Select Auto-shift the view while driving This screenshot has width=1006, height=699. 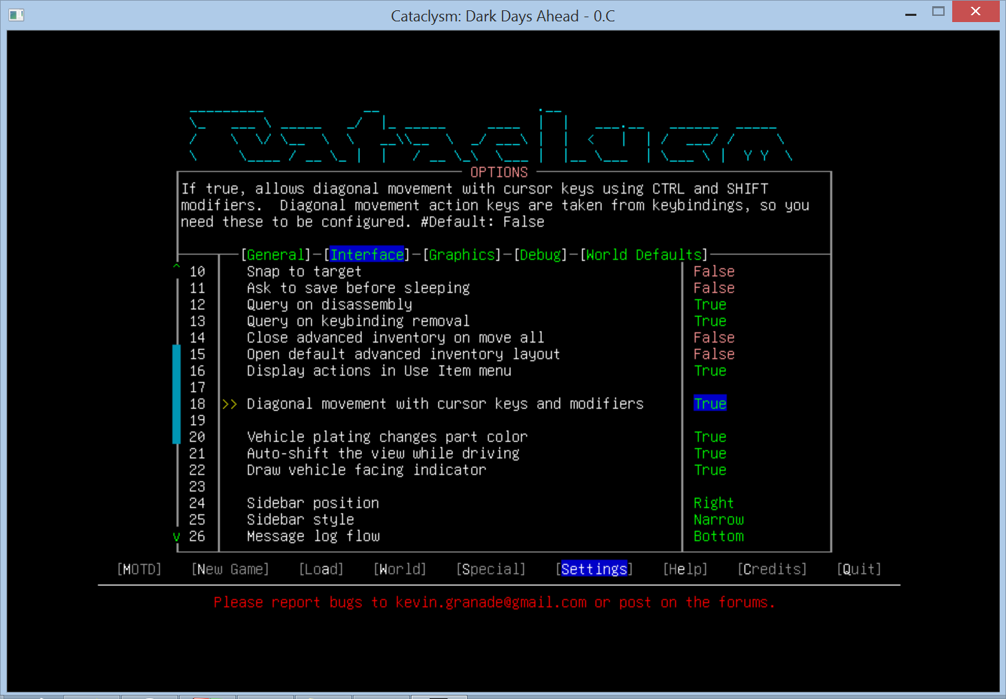[383, 454]
